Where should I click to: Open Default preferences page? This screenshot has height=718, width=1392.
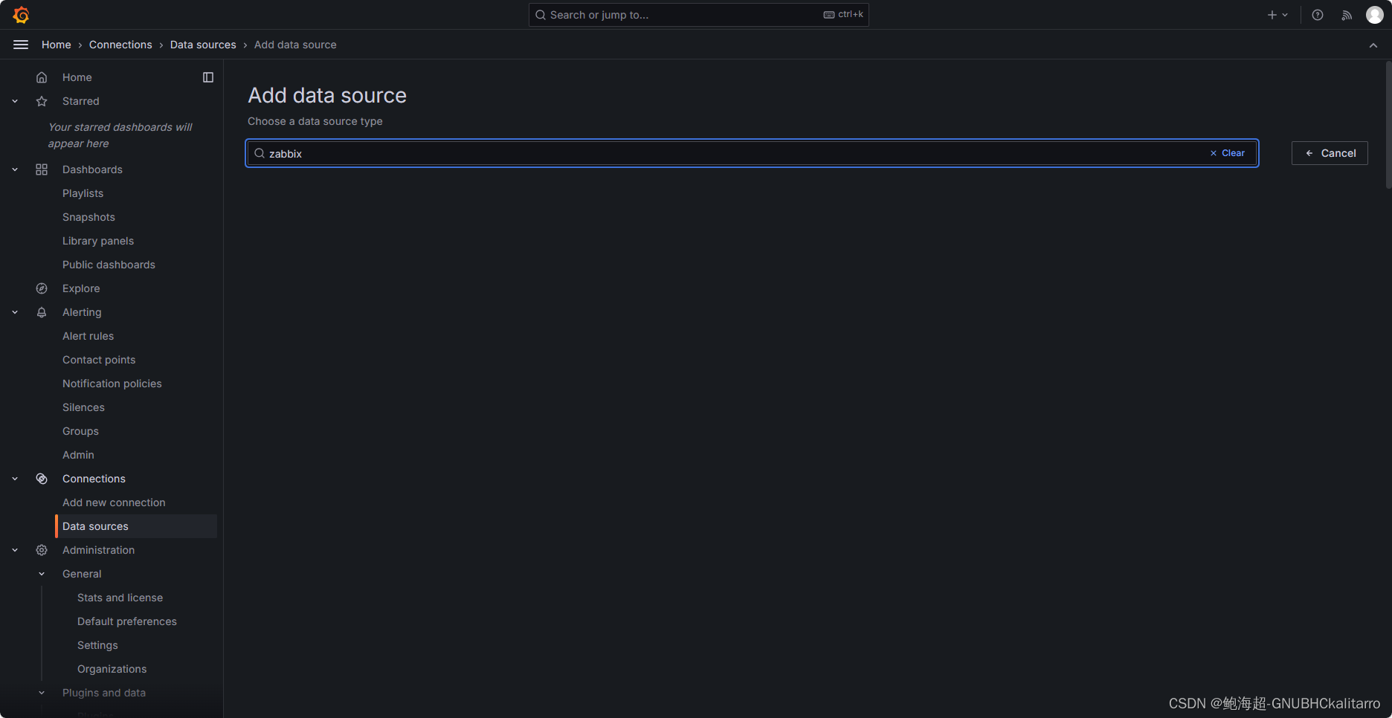[x=127, y=621]
